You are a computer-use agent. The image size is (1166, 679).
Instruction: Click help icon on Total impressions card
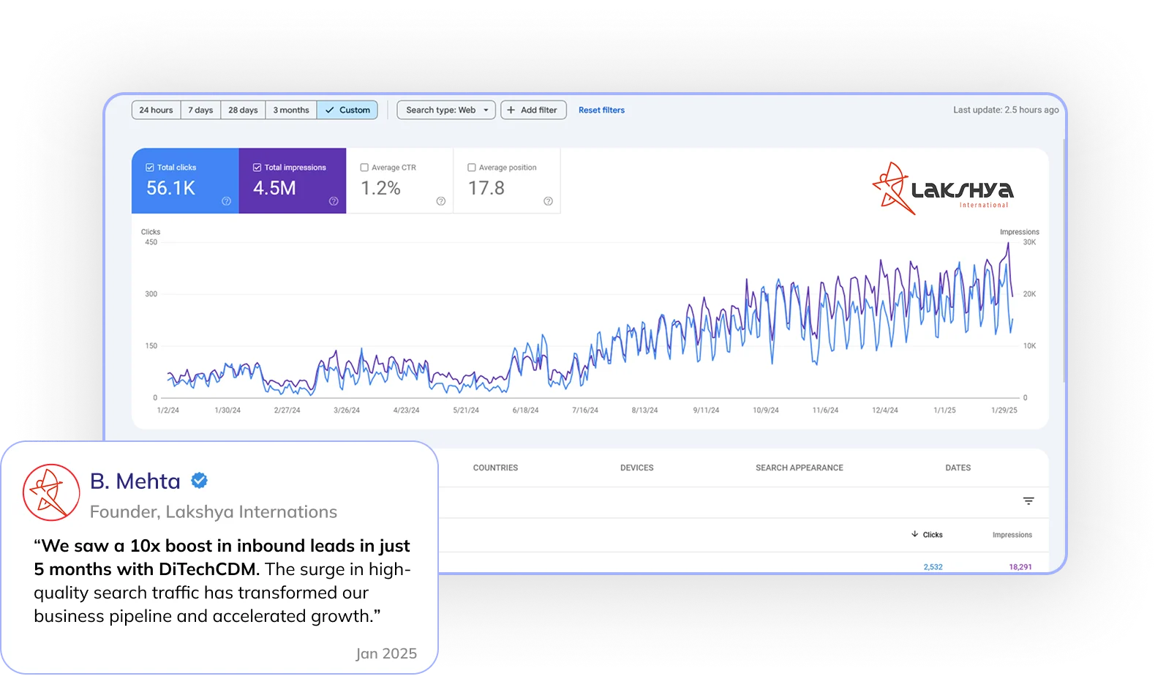pos(334,201)
